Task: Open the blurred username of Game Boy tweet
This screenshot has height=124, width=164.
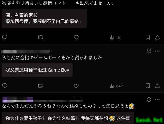Action: coord(25,52)
